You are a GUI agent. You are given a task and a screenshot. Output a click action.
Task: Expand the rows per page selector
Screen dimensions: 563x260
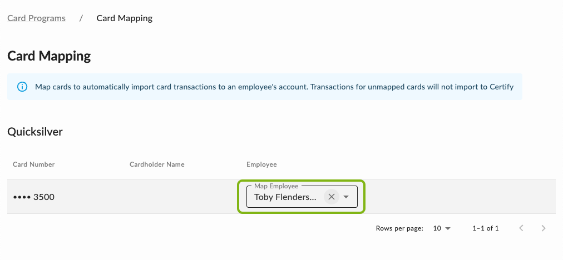(x=442, y=228)
